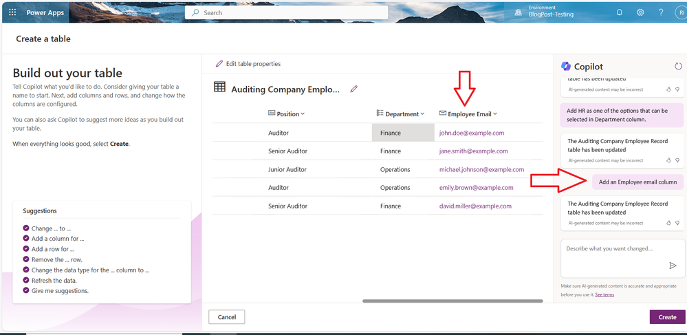This screenshot has height=335, width=687.
Task: Click the david.miller@example.com email
Action: [475, 206]
